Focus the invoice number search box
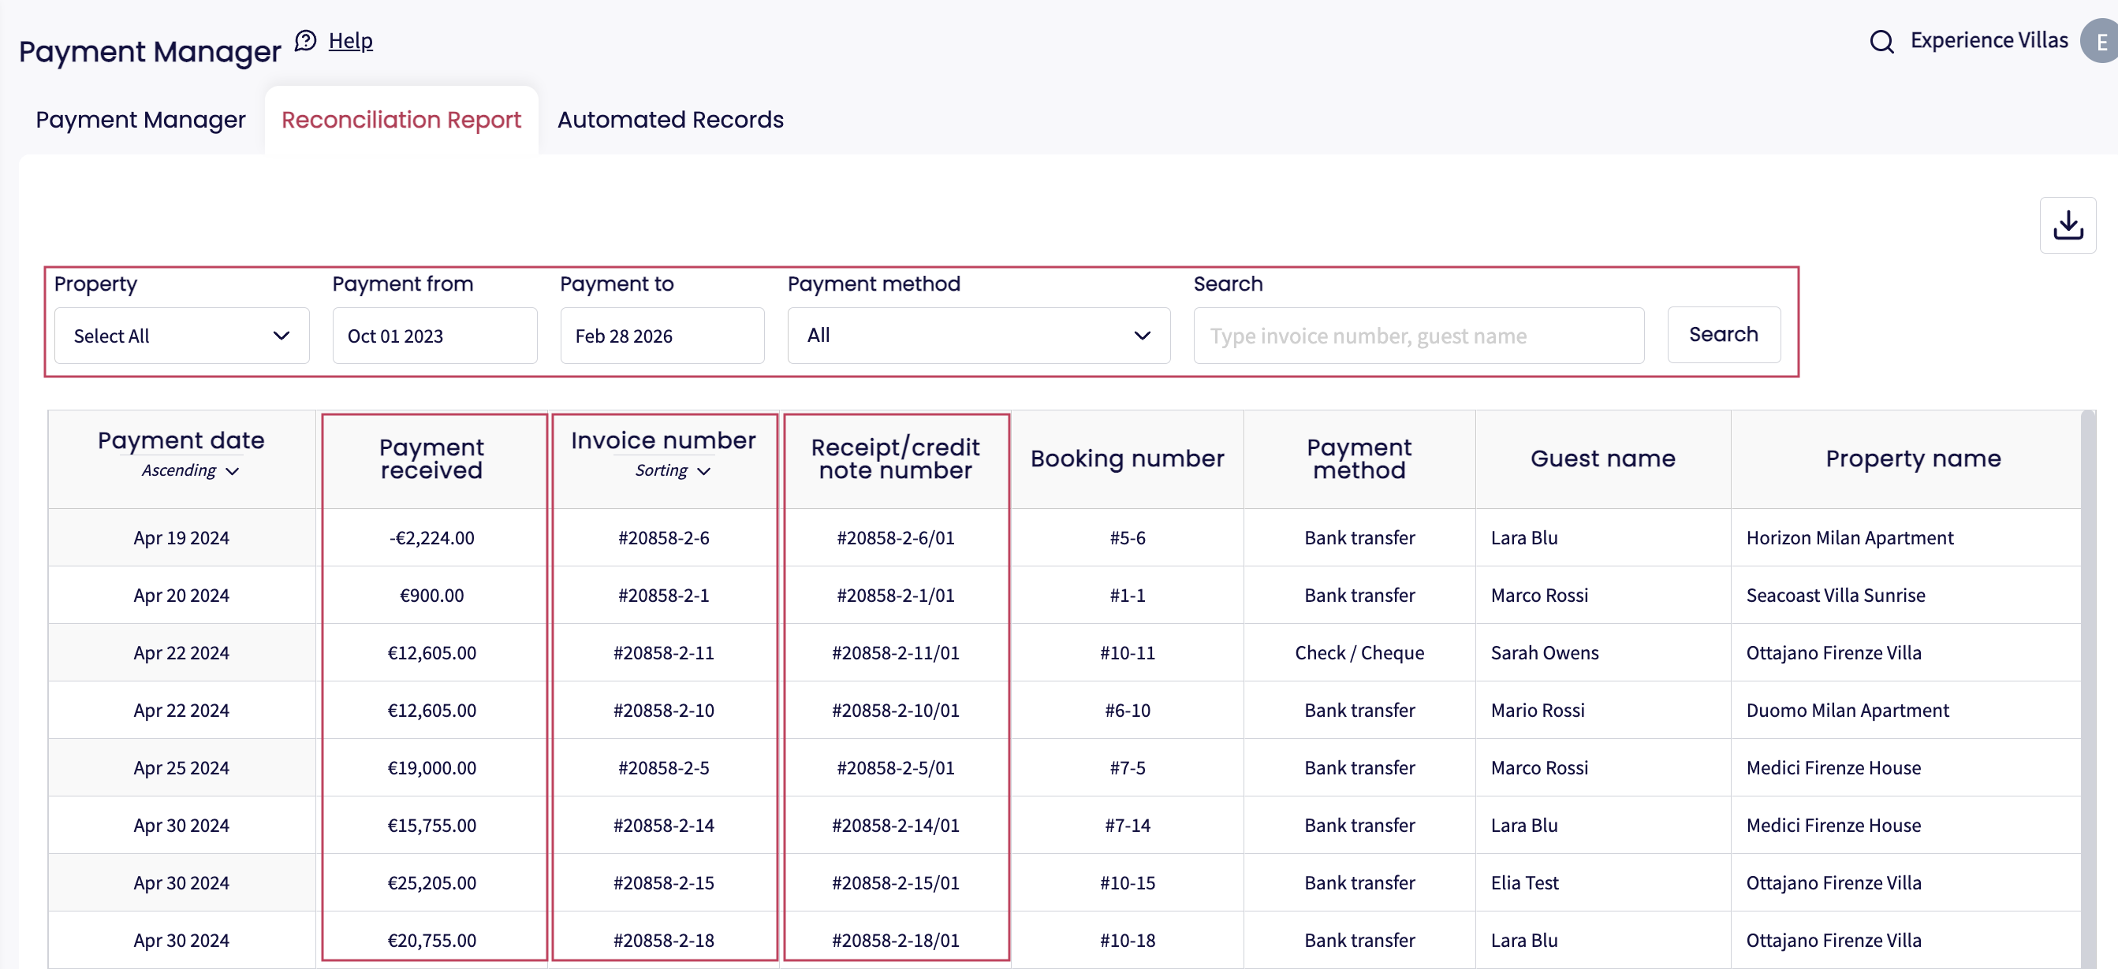This screenshot has width=2118, height=969. [x=1419, y=336]
